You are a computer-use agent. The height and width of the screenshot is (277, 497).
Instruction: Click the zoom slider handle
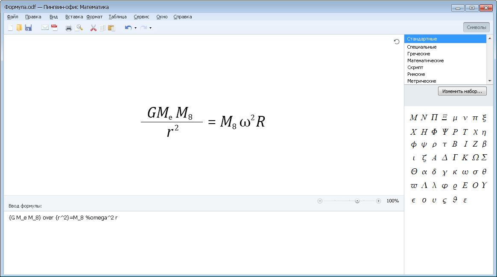tap(357, 201)
